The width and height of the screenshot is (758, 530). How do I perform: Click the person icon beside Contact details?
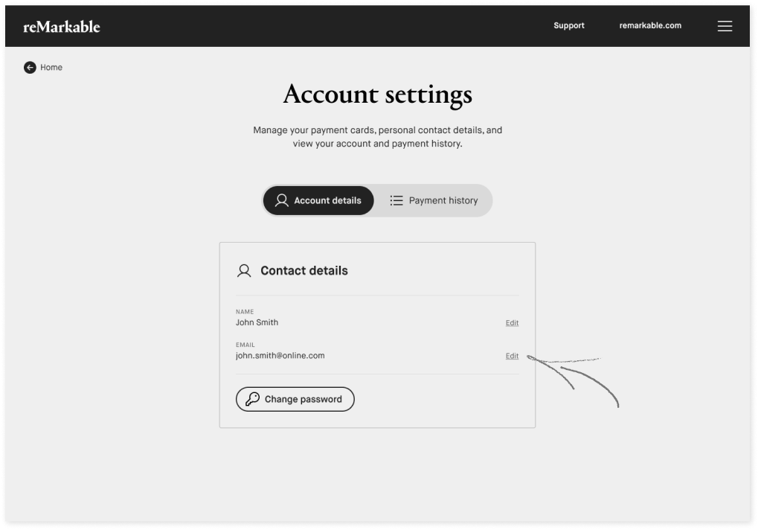point(244,271)
